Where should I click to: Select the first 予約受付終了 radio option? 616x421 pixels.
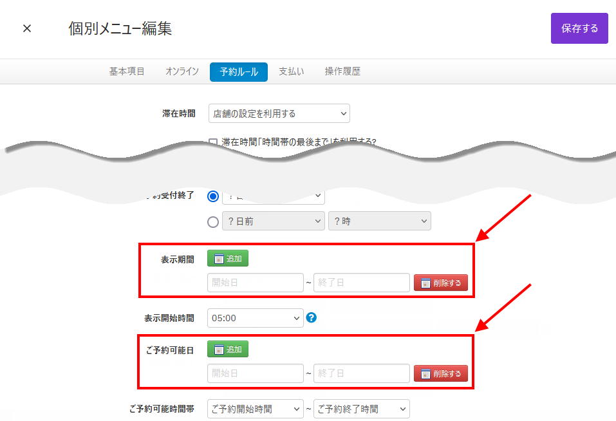[213, 196]
